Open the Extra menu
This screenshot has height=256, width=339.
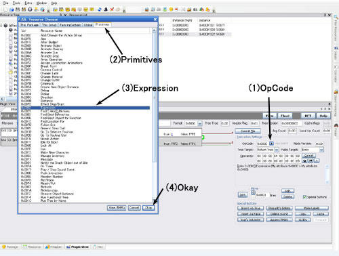[x=28, y=3]
